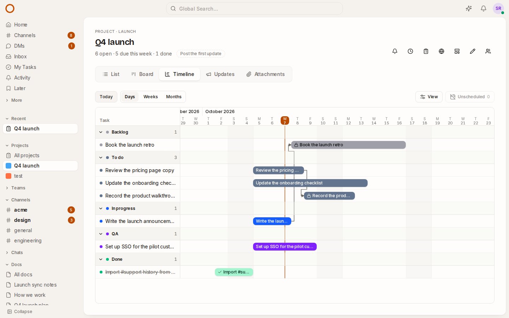Open the #acme channel
Viewport: 509px width, 318px height.
pos(40,210)
